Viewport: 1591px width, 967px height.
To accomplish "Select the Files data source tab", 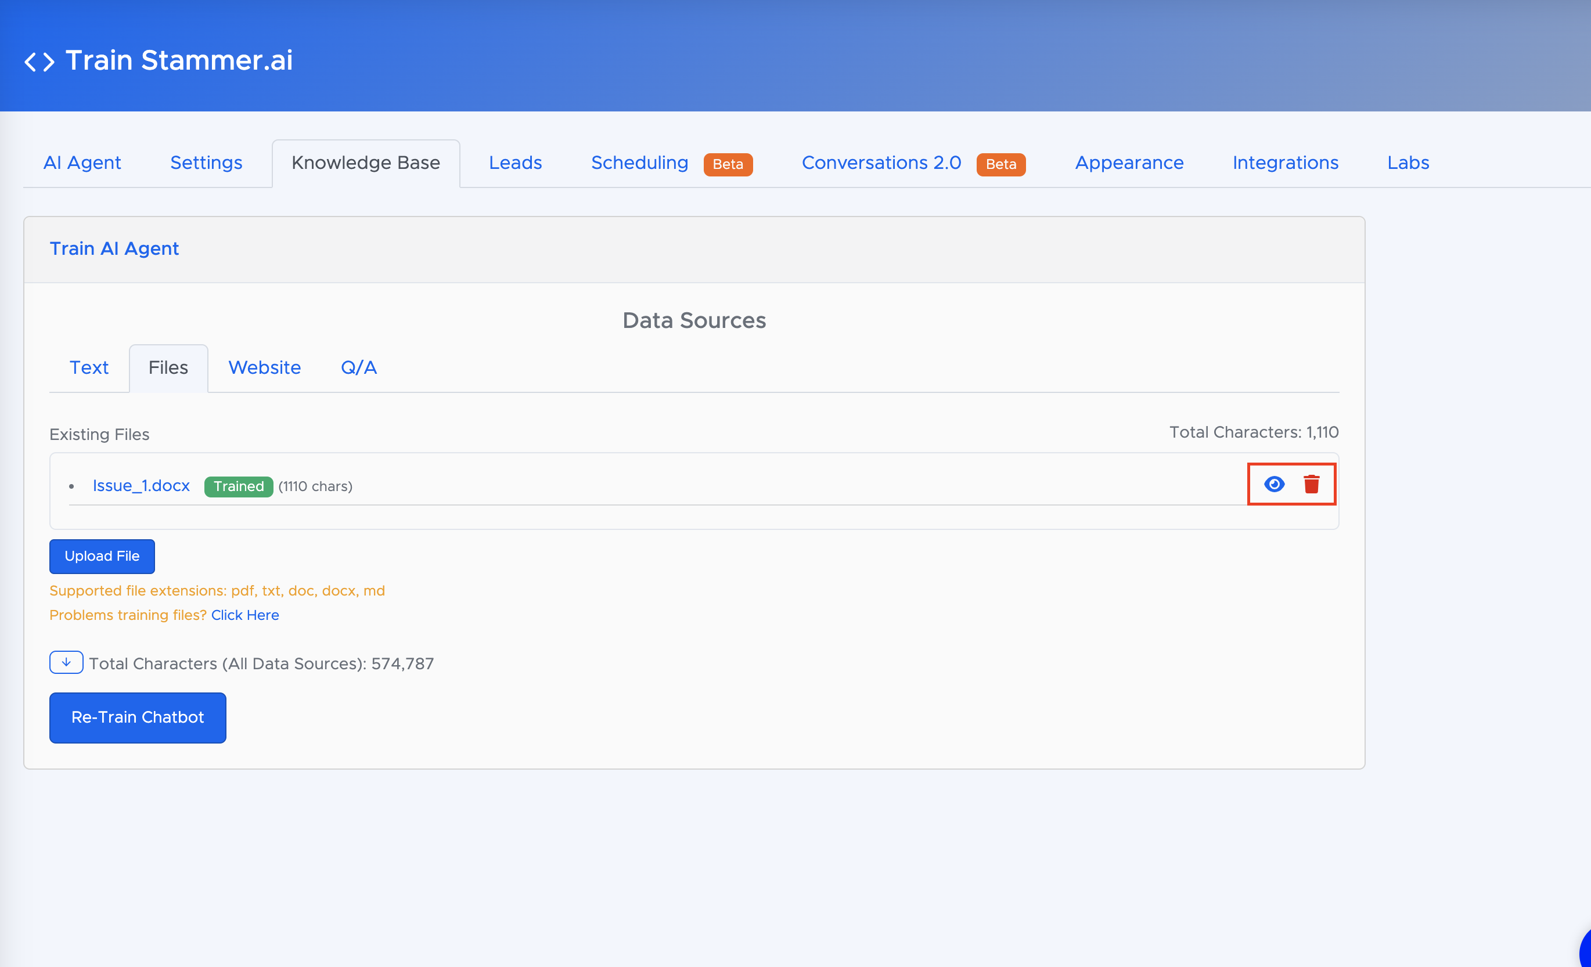I will point(168,367).
